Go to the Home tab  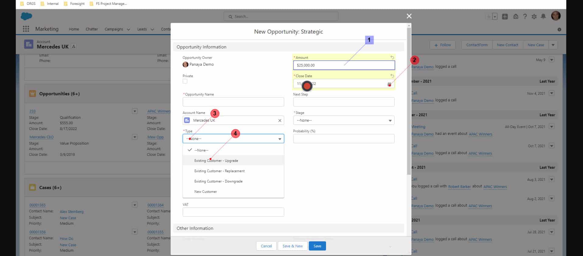(x=74, y=29)
